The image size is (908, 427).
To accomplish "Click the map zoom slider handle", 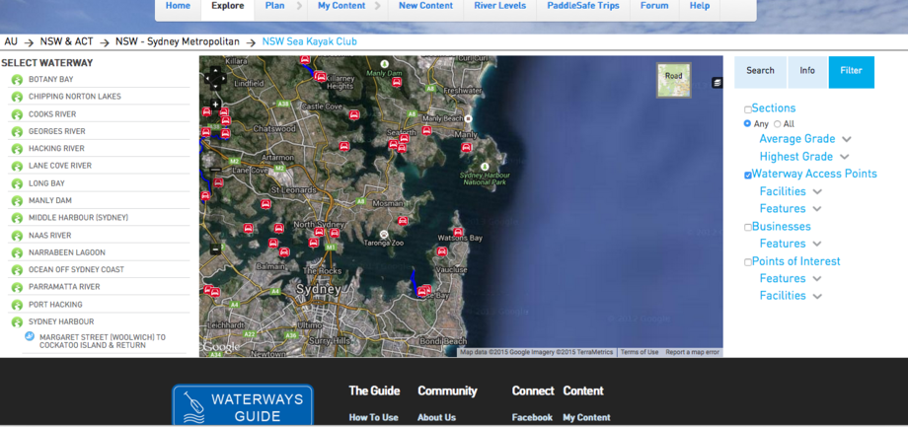I will point(215,170).
